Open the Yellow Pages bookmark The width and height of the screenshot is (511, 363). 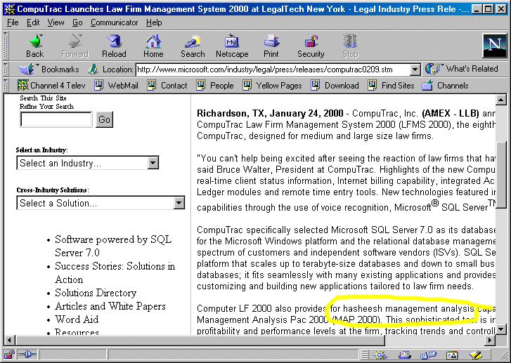(273, 86)
